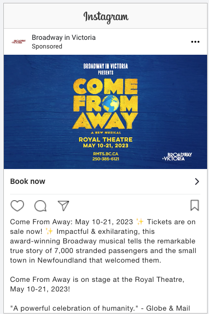Open comments via speech bubble icon
The image size is (209, 314).
(40, 205)
